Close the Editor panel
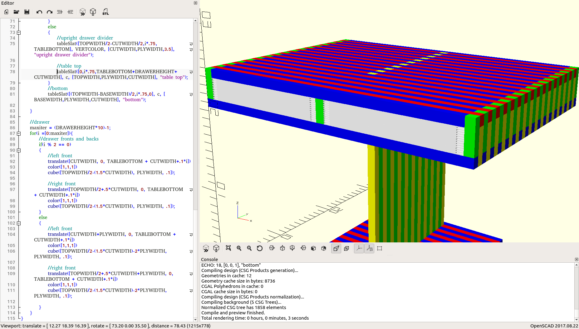Image resolution: width=579 pixels, height=329 pixels. pyautogui.click(x=195, y=3)
